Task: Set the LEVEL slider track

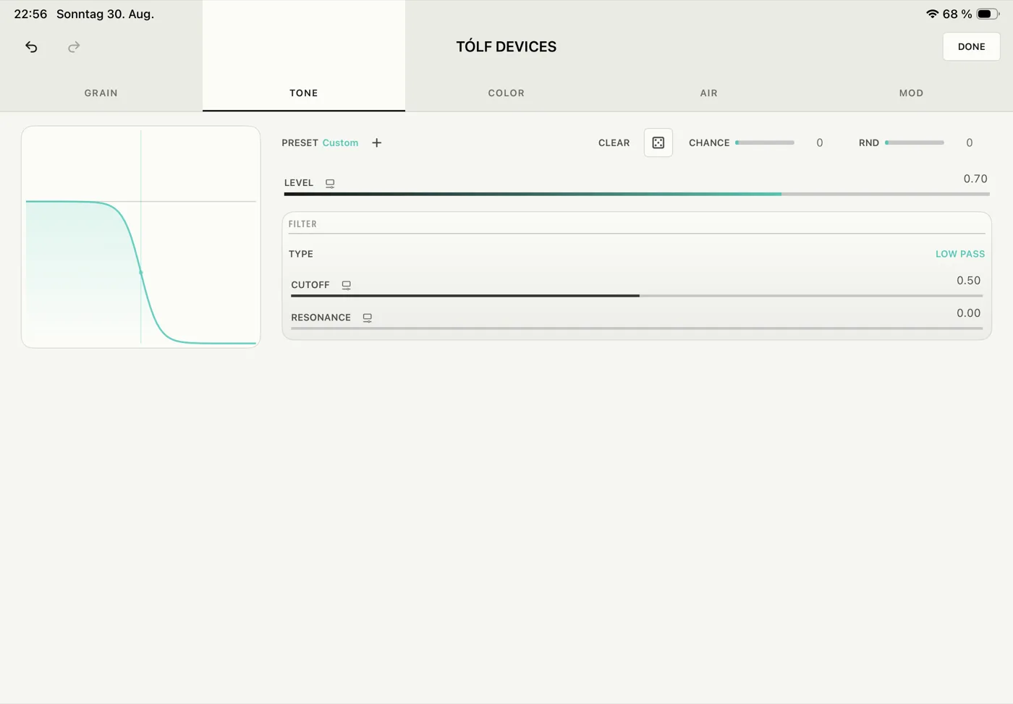Action: pyautogui.click(x=637, y=194)
